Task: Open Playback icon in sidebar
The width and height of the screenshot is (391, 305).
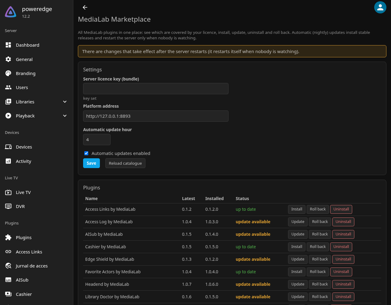Action: pos(8,116)
